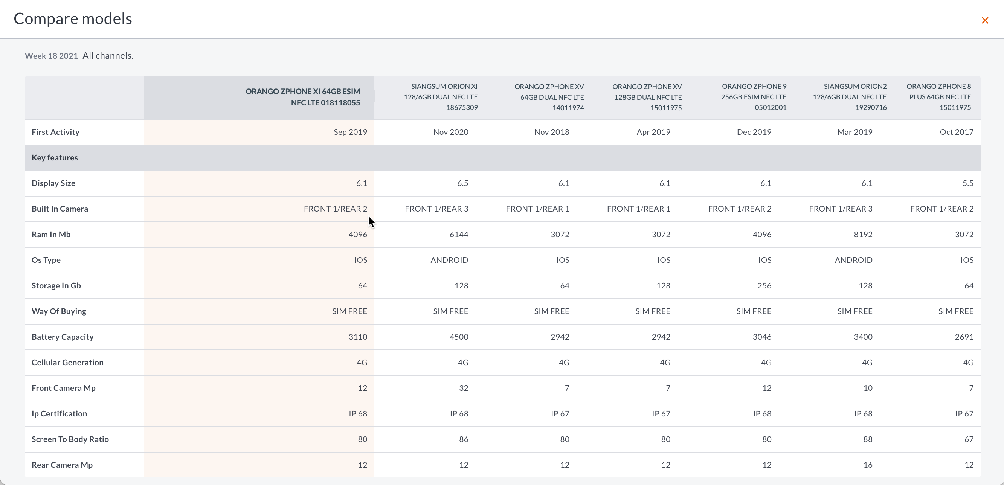Select the Built In Camera row label
Screen dimensions: 1004x485
coord(60,209)
